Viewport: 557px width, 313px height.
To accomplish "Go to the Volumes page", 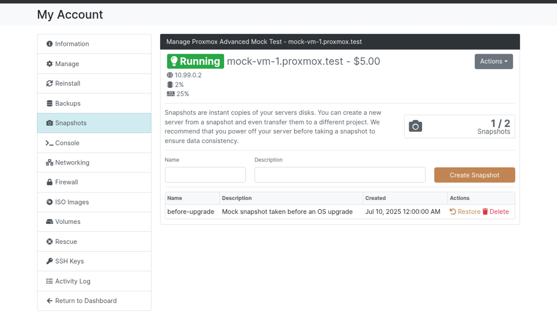I will tap(94, 222).
